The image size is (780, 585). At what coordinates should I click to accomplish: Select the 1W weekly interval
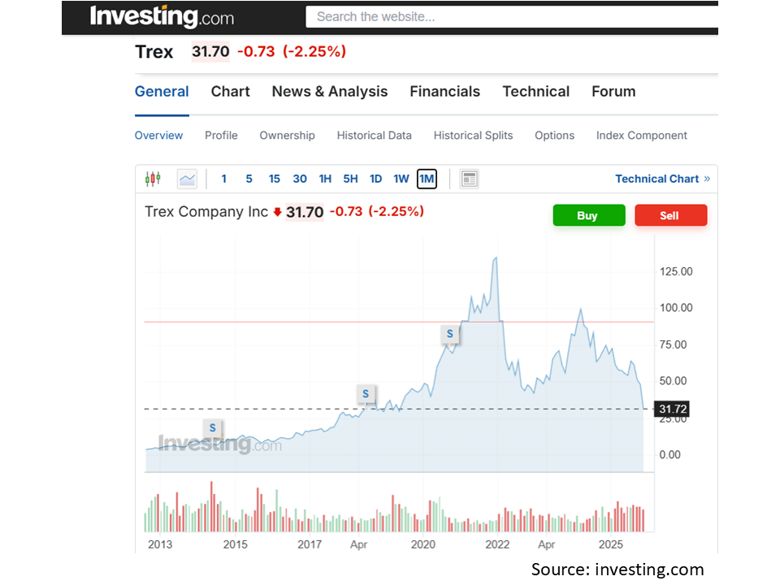tap(401, 179)
